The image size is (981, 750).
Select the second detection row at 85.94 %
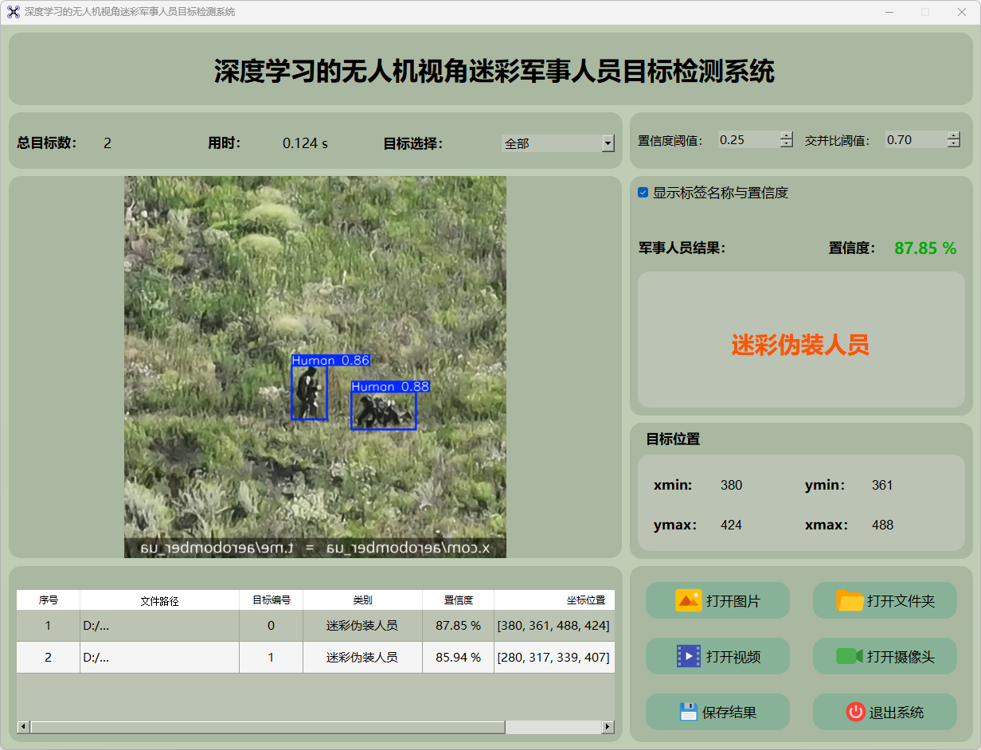click(458, 658)
